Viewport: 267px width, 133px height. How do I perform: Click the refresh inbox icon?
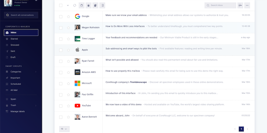[x=75, y=5]
